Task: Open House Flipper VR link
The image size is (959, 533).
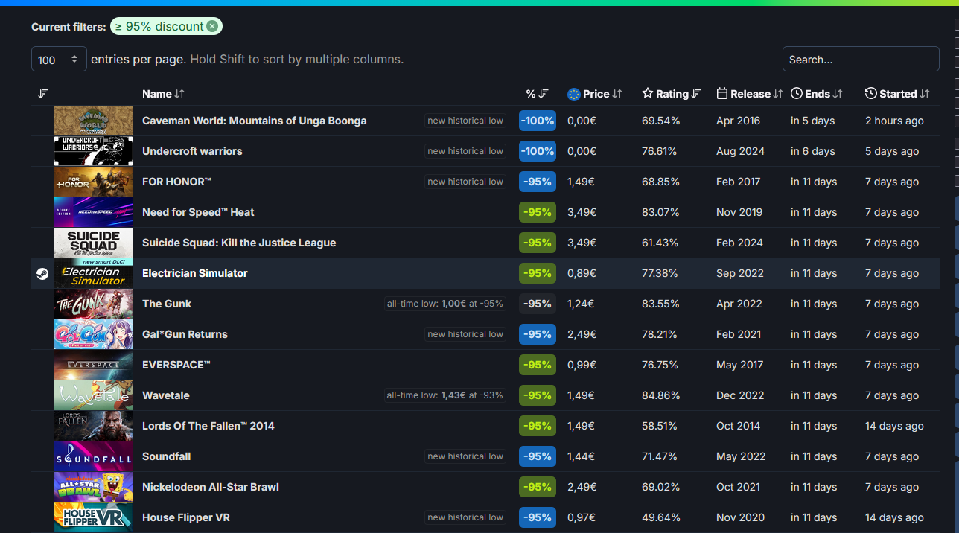Action: (x=186, y=517)
